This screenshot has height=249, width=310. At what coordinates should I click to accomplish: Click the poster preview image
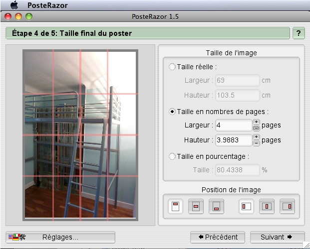80,135
